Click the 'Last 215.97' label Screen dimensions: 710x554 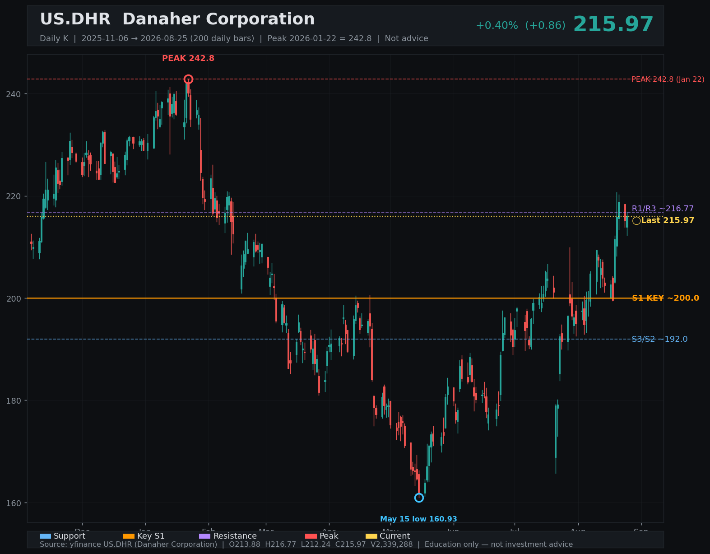pyautogui.click(x=668, y=221)
